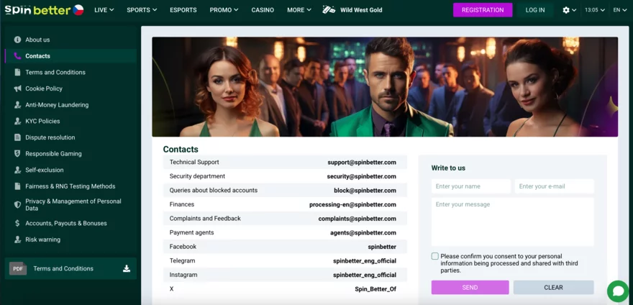Viewport: 633px width, 305px height.
Task: Open the ESPORTS section
Action: point(183,10)
